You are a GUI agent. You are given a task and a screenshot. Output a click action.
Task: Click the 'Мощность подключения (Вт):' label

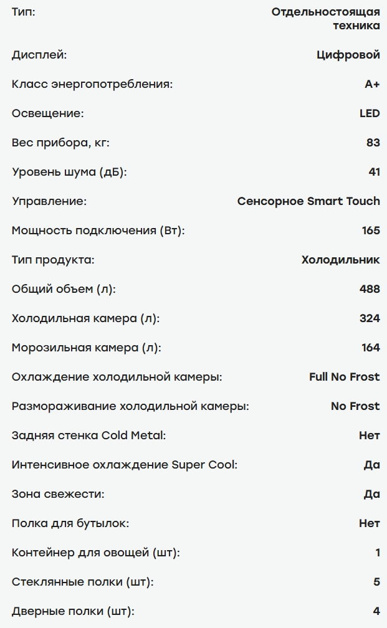click(98, 231)
